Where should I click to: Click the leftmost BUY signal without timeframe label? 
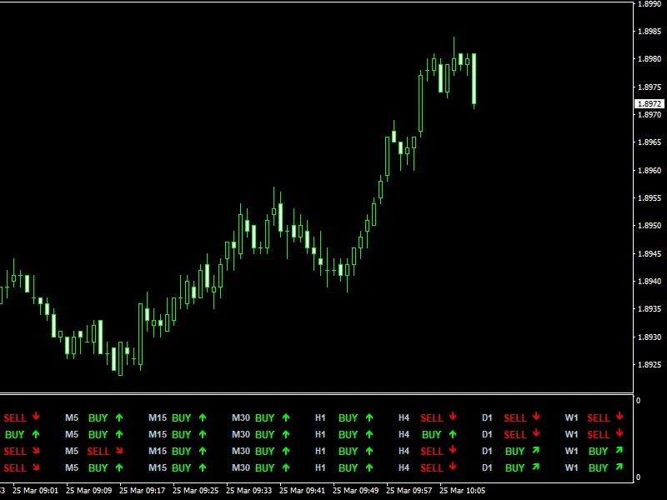14,434
